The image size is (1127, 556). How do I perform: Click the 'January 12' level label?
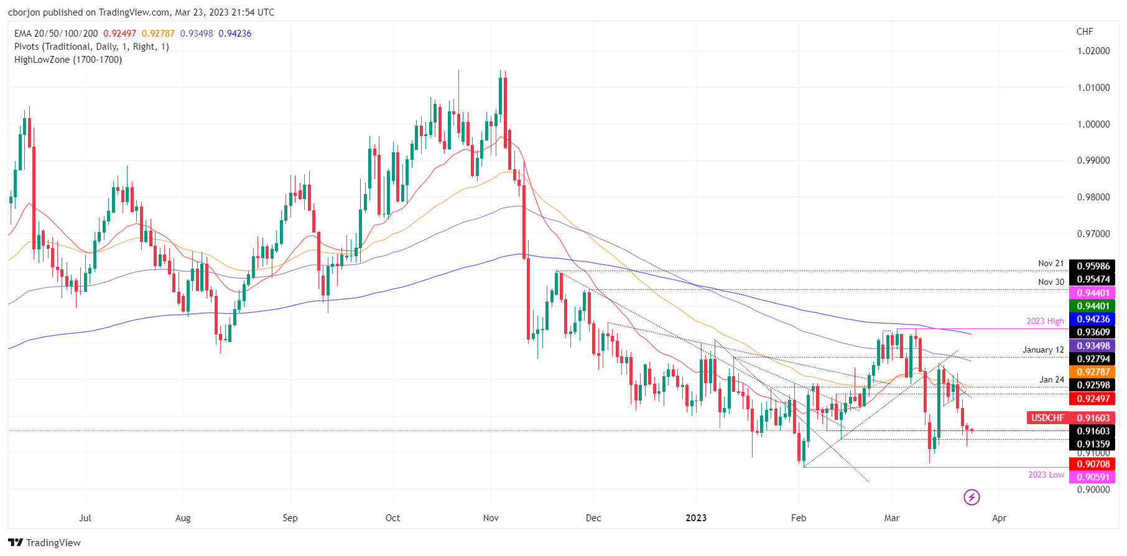pos(1043,350)
